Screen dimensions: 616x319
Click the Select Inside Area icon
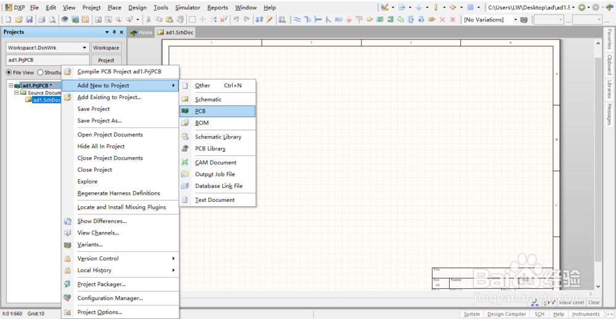point(192,19)
